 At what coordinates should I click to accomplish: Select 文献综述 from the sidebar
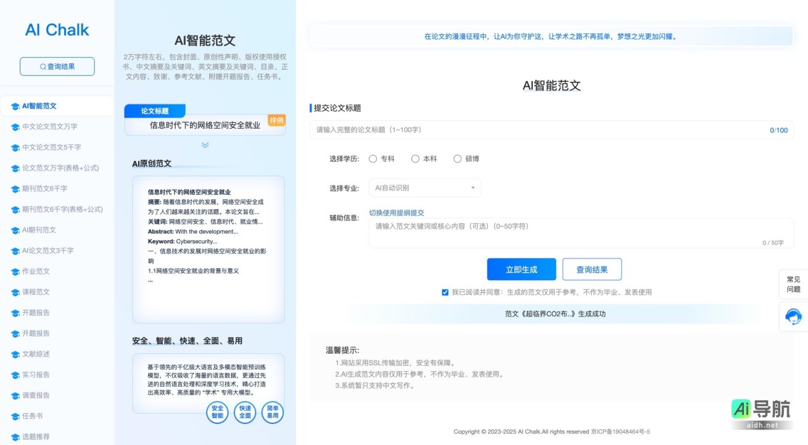(x=46, y=354)
